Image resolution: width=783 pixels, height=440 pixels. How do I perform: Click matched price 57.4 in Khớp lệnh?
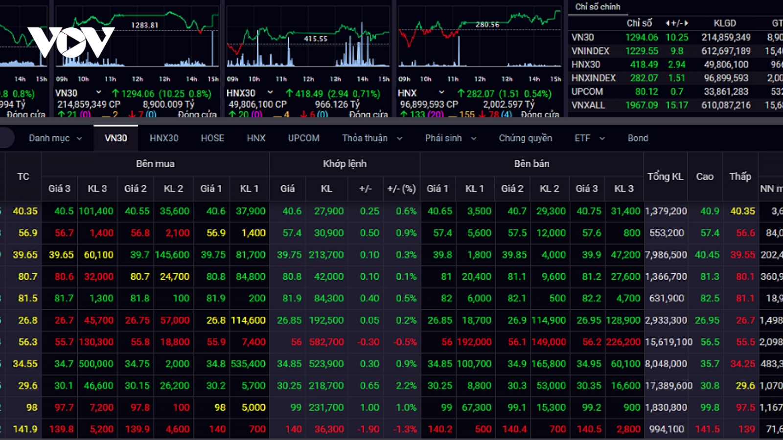pos(292,233)
